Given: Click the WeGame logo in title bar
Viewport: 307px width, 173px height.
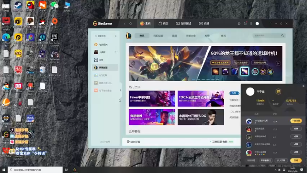Looking at the screenshot, I should [x=102, y=23].
